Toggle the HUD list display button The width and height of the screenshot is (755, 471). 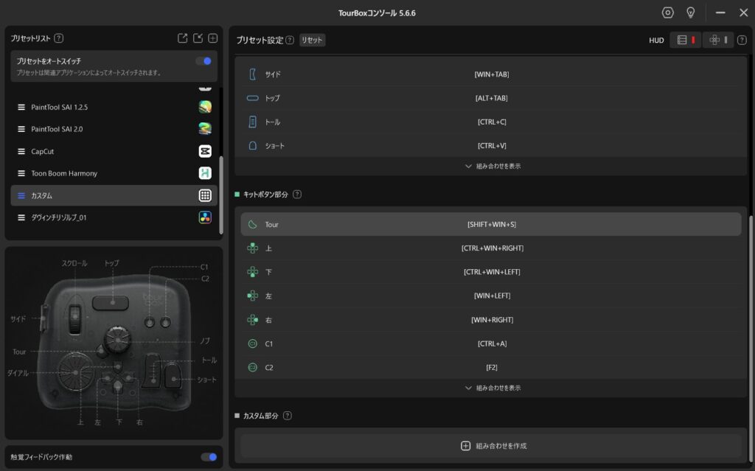coord(686,41)
